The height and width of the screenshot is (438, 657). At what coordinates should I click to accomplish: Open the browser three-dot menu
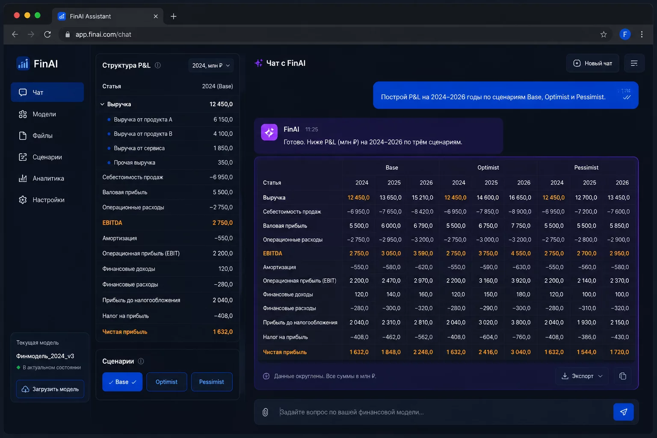tap(642, 34)
